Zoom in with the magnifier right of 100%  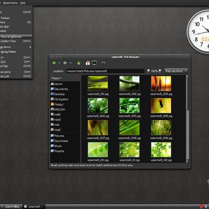pos(160,71)
